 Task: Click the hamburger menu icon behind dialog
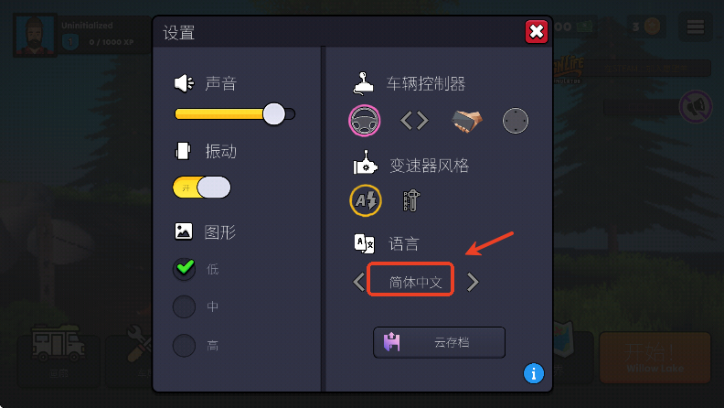696,27
